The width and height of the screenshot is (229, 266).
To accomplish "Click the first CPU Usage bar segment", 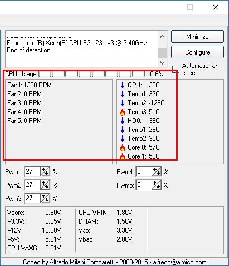I will point(45,74).
